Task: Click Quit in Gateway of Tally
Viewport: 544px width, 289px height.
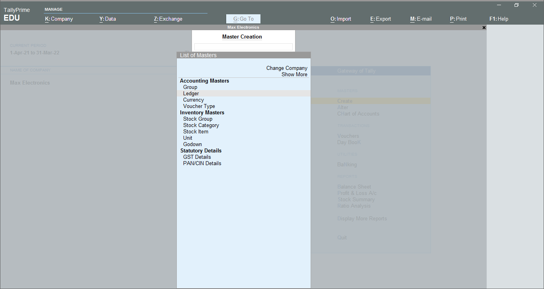Action: [342, 237]
